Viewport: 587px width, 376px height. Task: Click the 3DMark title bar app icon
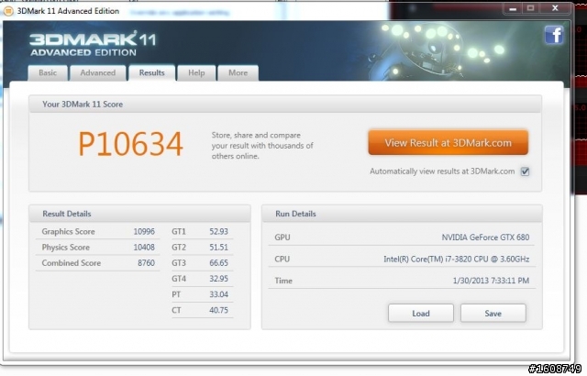click(8, 11)
